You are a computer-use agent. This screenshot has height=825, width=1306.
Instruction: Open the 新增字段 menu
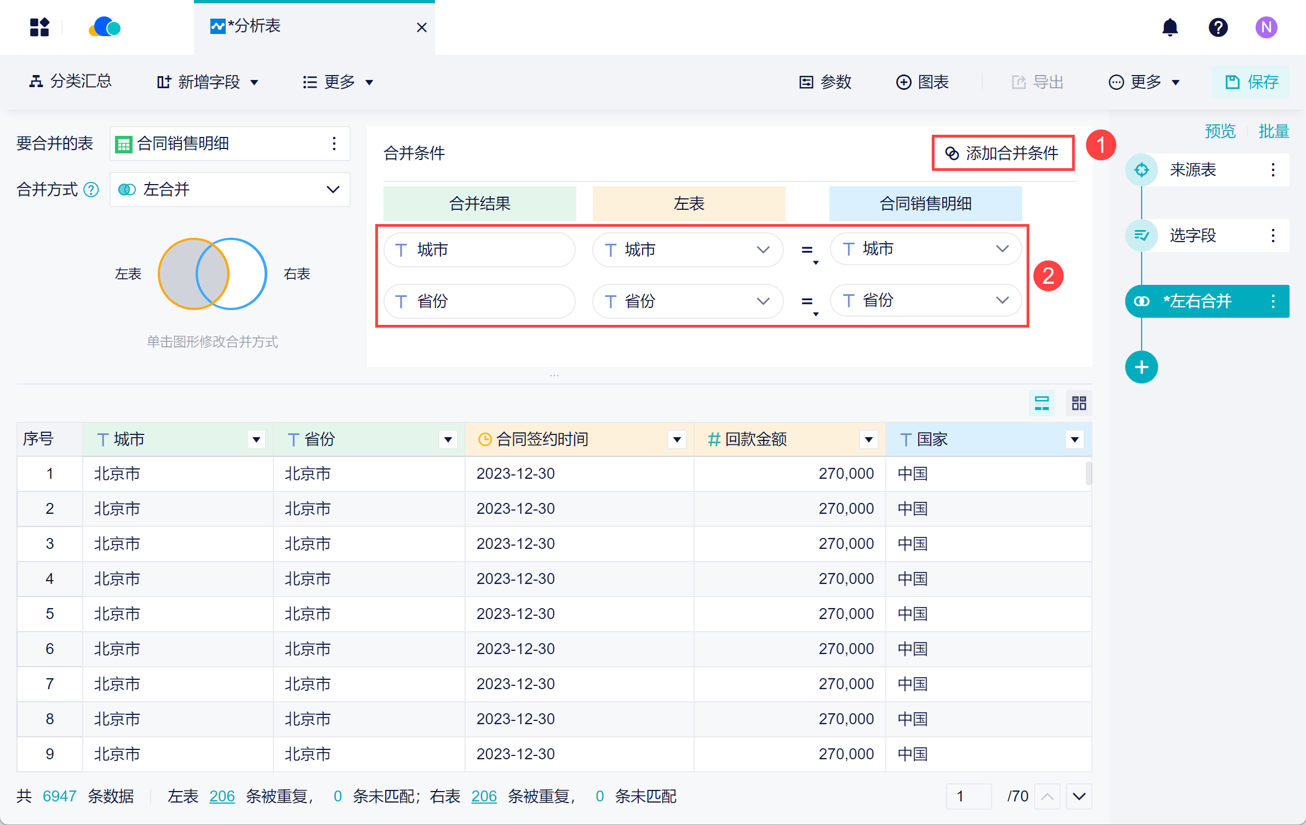pyautogui.click(x=208, y=82)
